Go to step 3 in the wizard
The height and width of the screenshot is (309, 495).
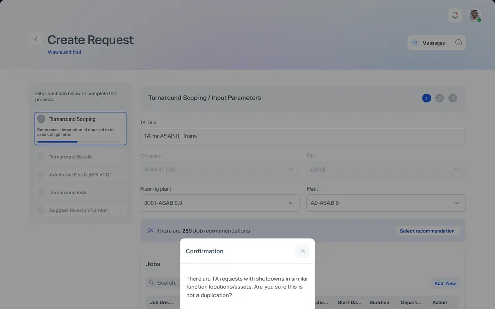coord(452,98)
